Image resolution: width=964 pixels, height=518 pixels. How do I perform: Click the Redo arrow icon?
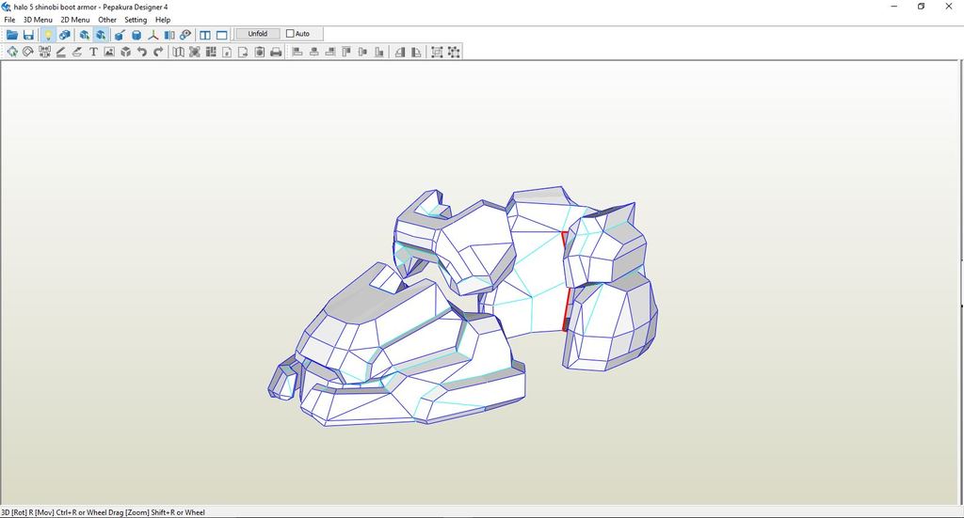pos(158,52)
